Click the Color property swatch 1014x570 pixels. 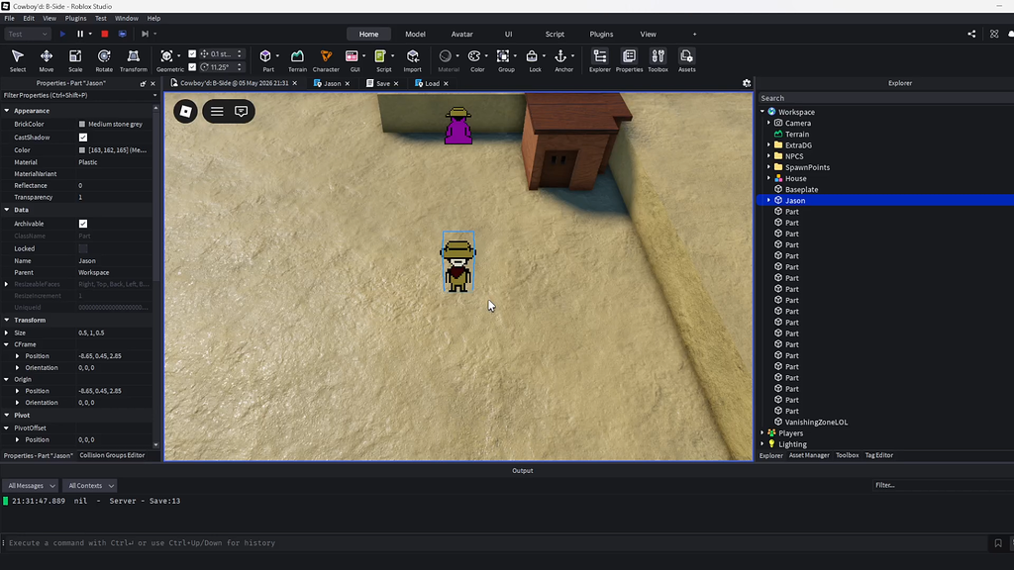point(82,150)
